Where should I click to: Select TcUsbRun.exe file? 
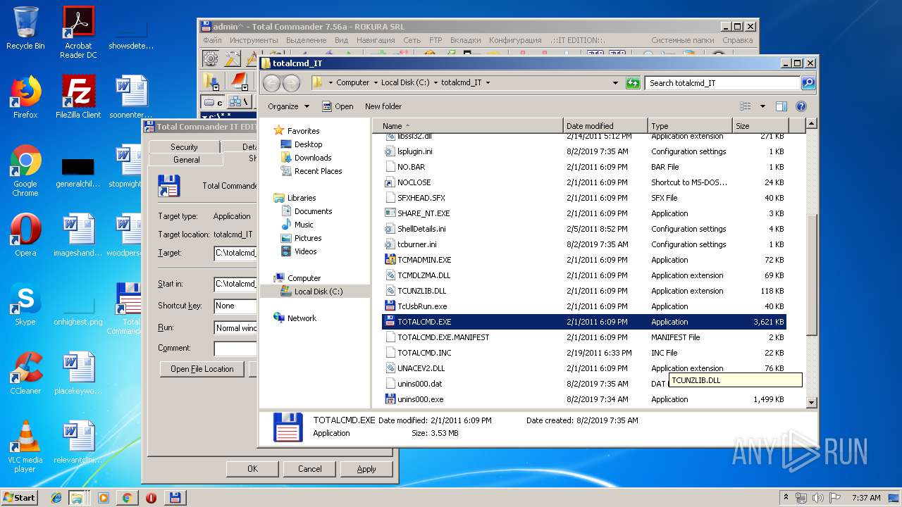click(583, 306)
